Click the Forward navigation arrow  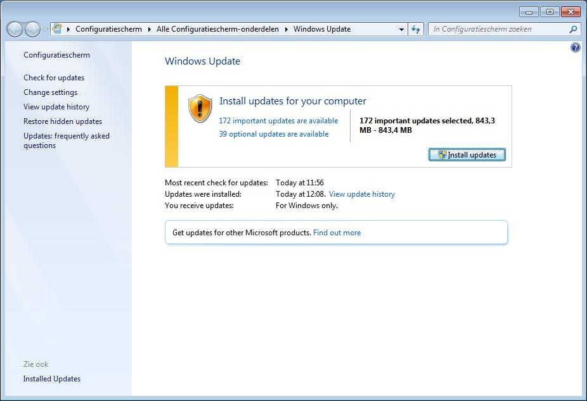32,28
